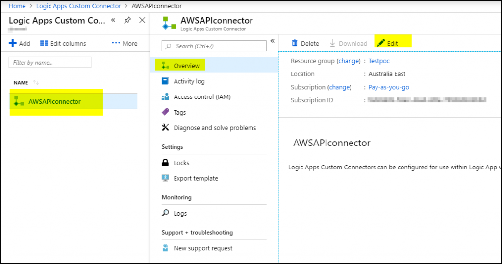Click the blurred Subscription ID value
The image size is (502, 264).
click(x=427, y=100)
